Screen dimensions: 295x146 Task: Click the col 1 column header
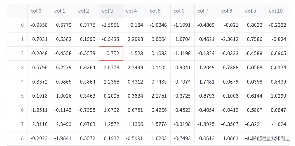click(63, 11)
